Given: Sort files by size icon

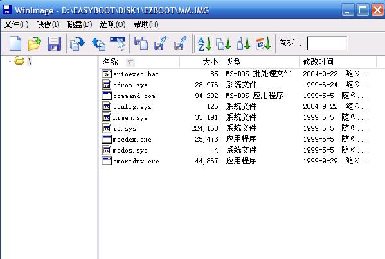Looking at the screenshot, I should point(244,44).
